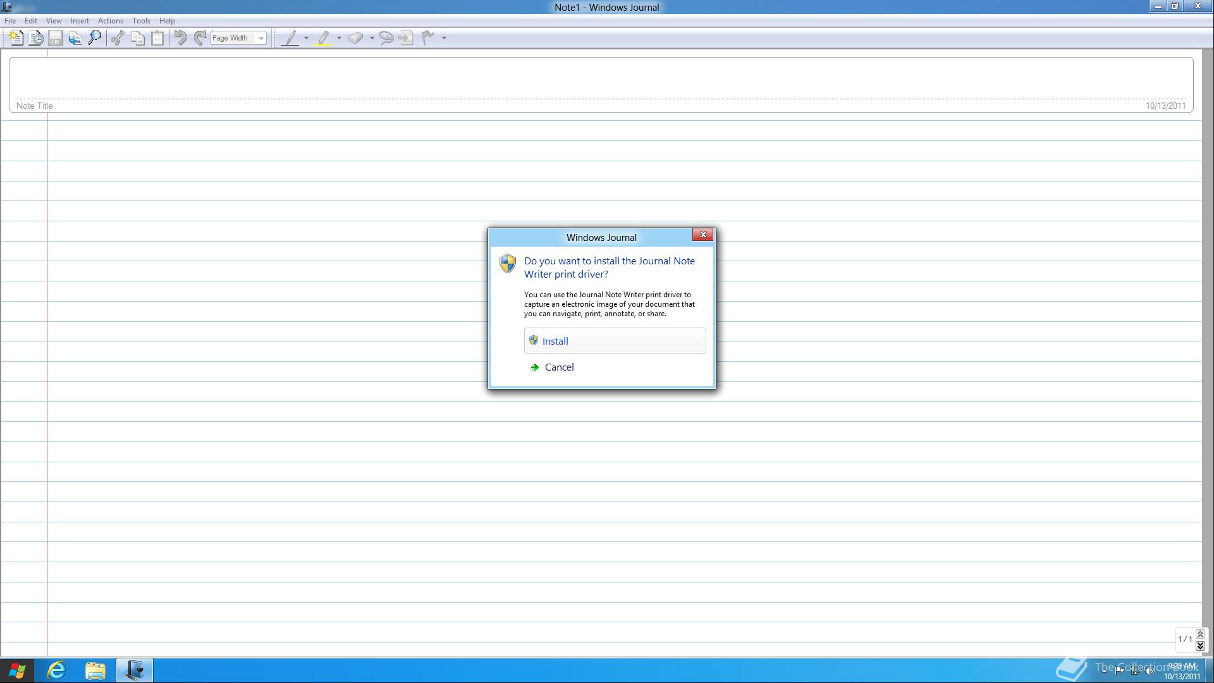Open the Pen style dropdown arrow
Image resolution: width=1214 pixels, height=683 pixels.
[307, 38]
